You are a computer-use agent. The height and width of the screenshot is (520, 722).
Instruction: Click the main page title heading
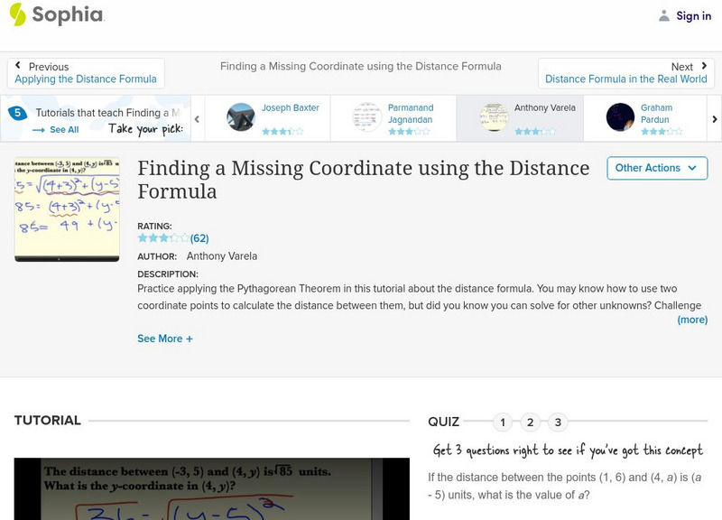pyautogui.click(x=364, y=180)
